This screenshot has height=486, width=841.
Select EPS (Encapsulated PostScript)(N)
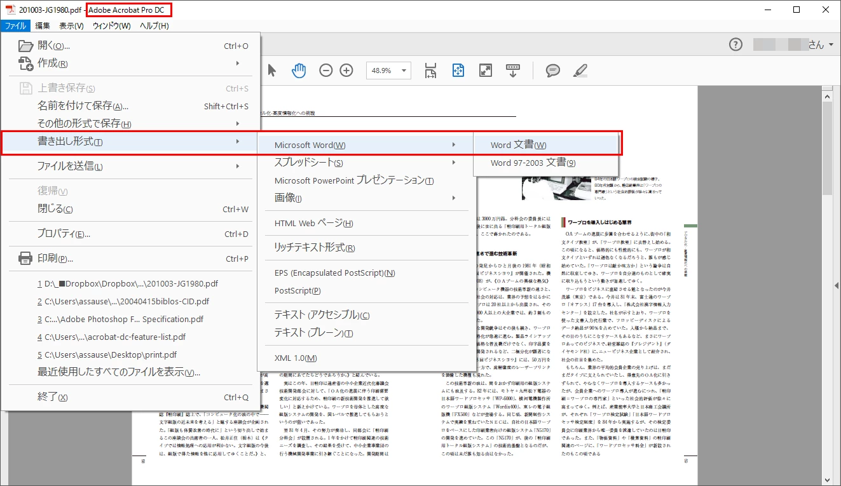coord(367,273)
